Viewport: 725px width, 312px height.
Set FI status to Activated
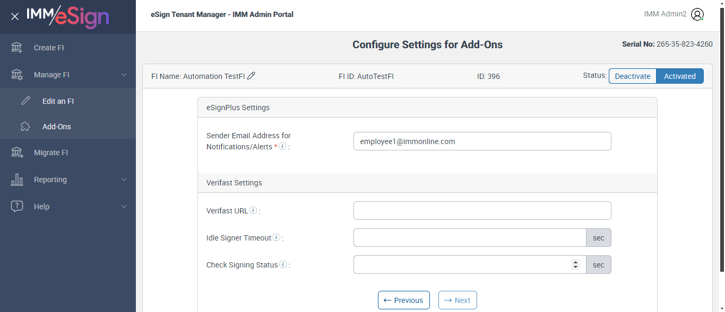[x=679, y=76]
